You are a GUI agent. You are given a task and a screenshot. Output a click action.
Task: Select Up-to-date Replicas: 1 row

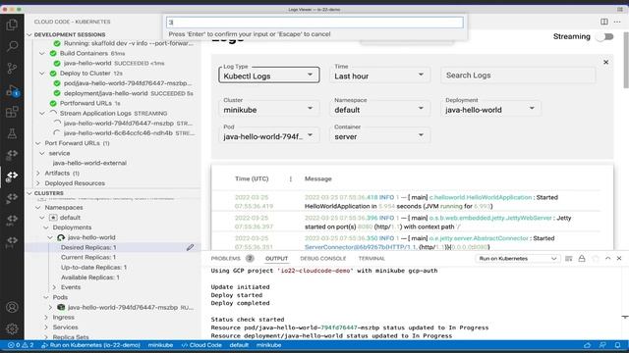[x=93, y=268]
